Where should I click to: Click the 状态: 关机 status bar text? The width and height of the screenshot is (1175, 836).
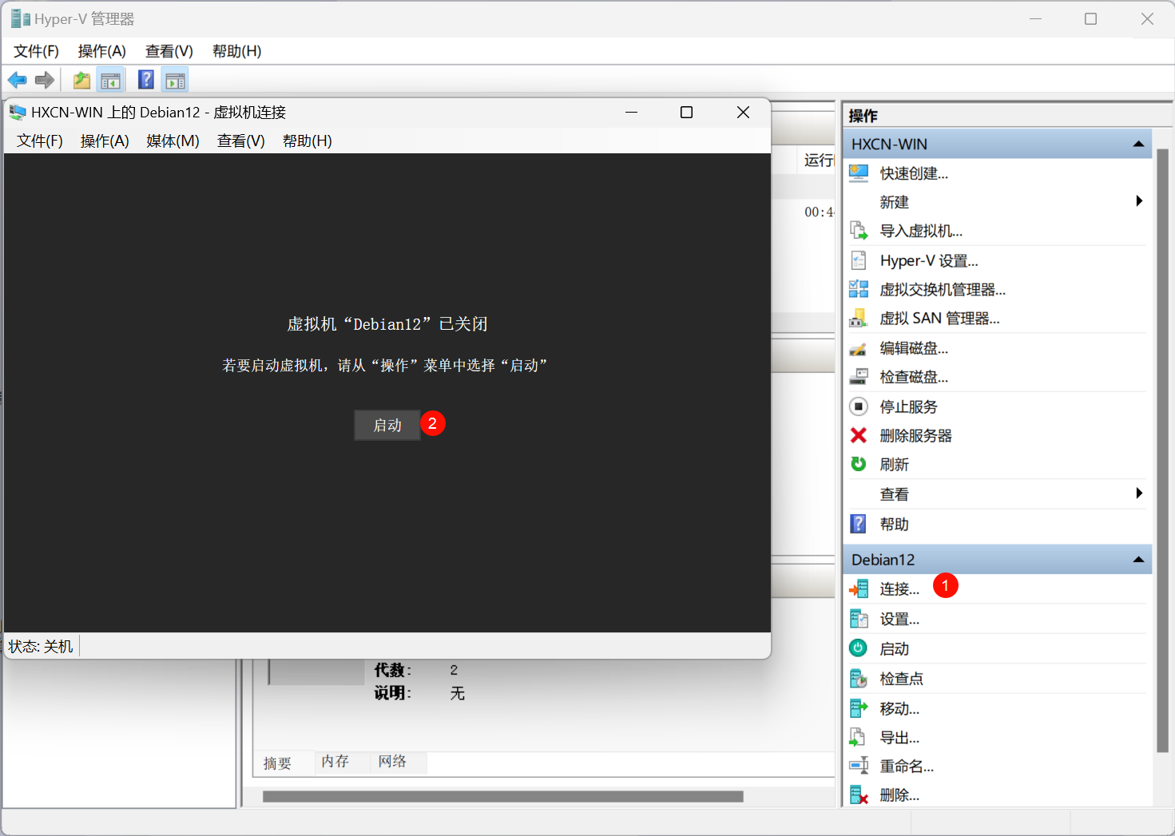click(x=41, y=646)
